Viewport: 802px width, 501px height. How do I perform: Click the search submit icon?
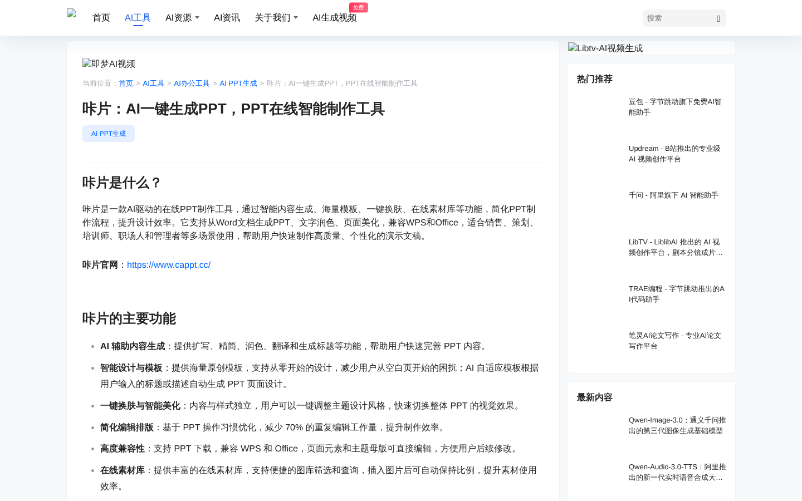coord(718,18)
